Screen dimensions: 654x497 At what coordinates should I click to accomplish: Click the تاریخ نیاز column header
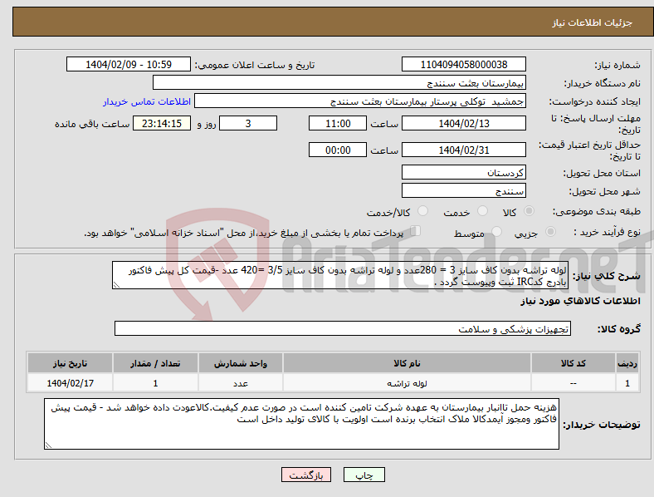[70, 363]
